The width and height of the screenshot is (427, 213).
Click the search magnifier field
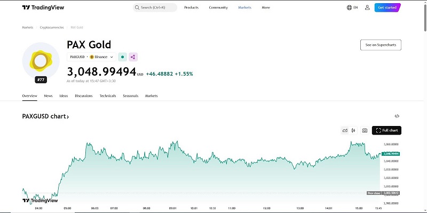pos(155,7)
